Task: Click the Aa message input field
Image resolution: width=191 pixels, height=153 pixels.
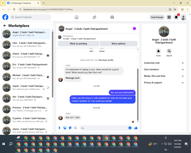Action: pos(104,128)
